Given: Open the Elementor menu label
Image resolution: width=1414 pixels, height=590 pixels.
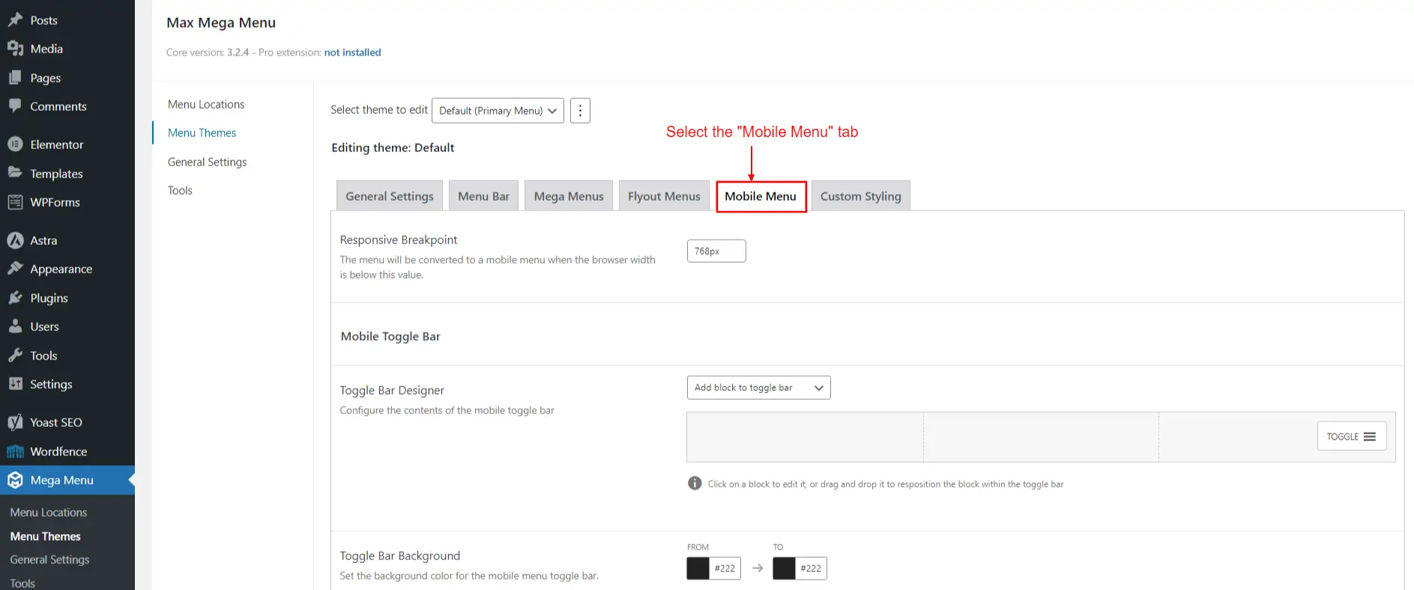Looking at the screenshot, I should click(x=57, y=145).
